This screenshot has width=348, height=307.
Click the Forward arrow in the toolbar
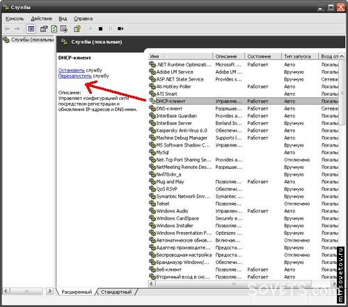click(x=17, y=28)
